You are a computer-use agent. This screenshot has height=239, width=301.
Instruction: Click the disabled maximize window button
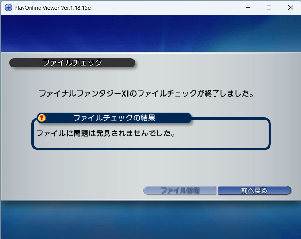point(269,7)
